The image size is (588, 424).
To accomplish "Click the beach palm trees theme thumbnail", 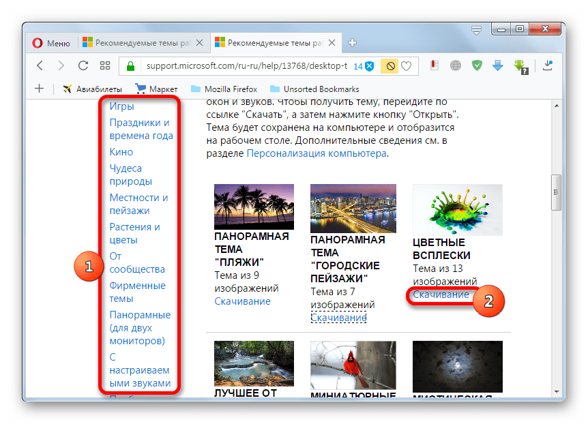I will 254,207.
